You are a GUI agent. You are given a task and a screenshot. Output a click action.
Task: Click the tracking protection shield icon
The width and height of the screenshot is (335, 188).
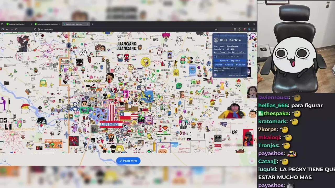coord(35,29)
